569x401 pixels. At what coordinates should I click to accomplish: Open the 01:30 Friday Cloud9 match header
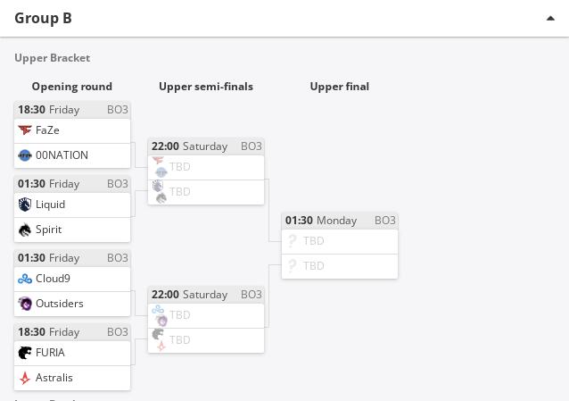pyautogui.click(x=72, y=258)
